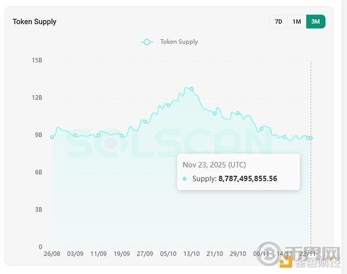Select the data point circle above 19/09
Screen dimensions: 347x274
[x=122, y=136]
